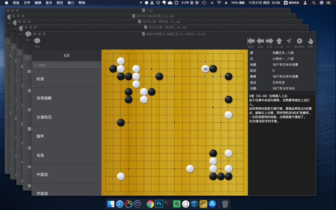Launch Evernote from the Dock

pos(176,204)
